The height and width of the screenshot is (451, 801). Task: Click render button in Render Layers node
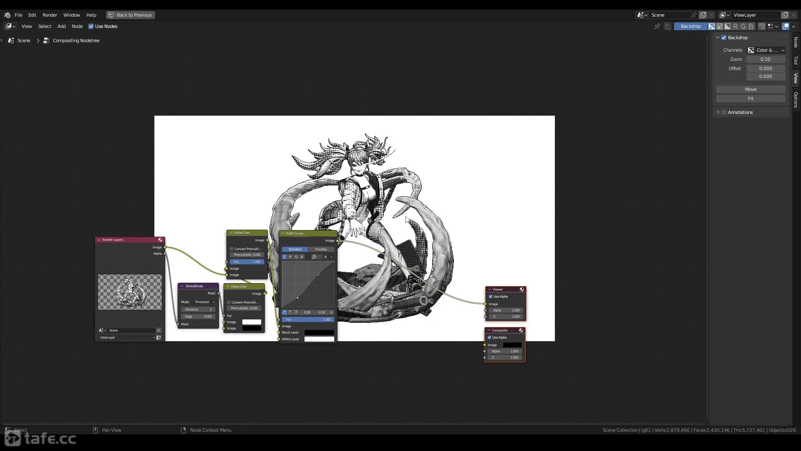pos(159,337)
